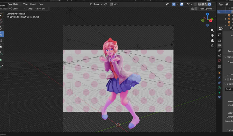Click the 'Camera Perspective' viewport label
This screenshot has height=136, width=233.
(16, 14)
